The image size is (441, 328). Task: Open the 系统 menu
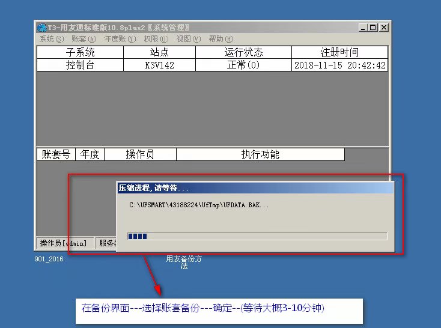pos(51,39)
